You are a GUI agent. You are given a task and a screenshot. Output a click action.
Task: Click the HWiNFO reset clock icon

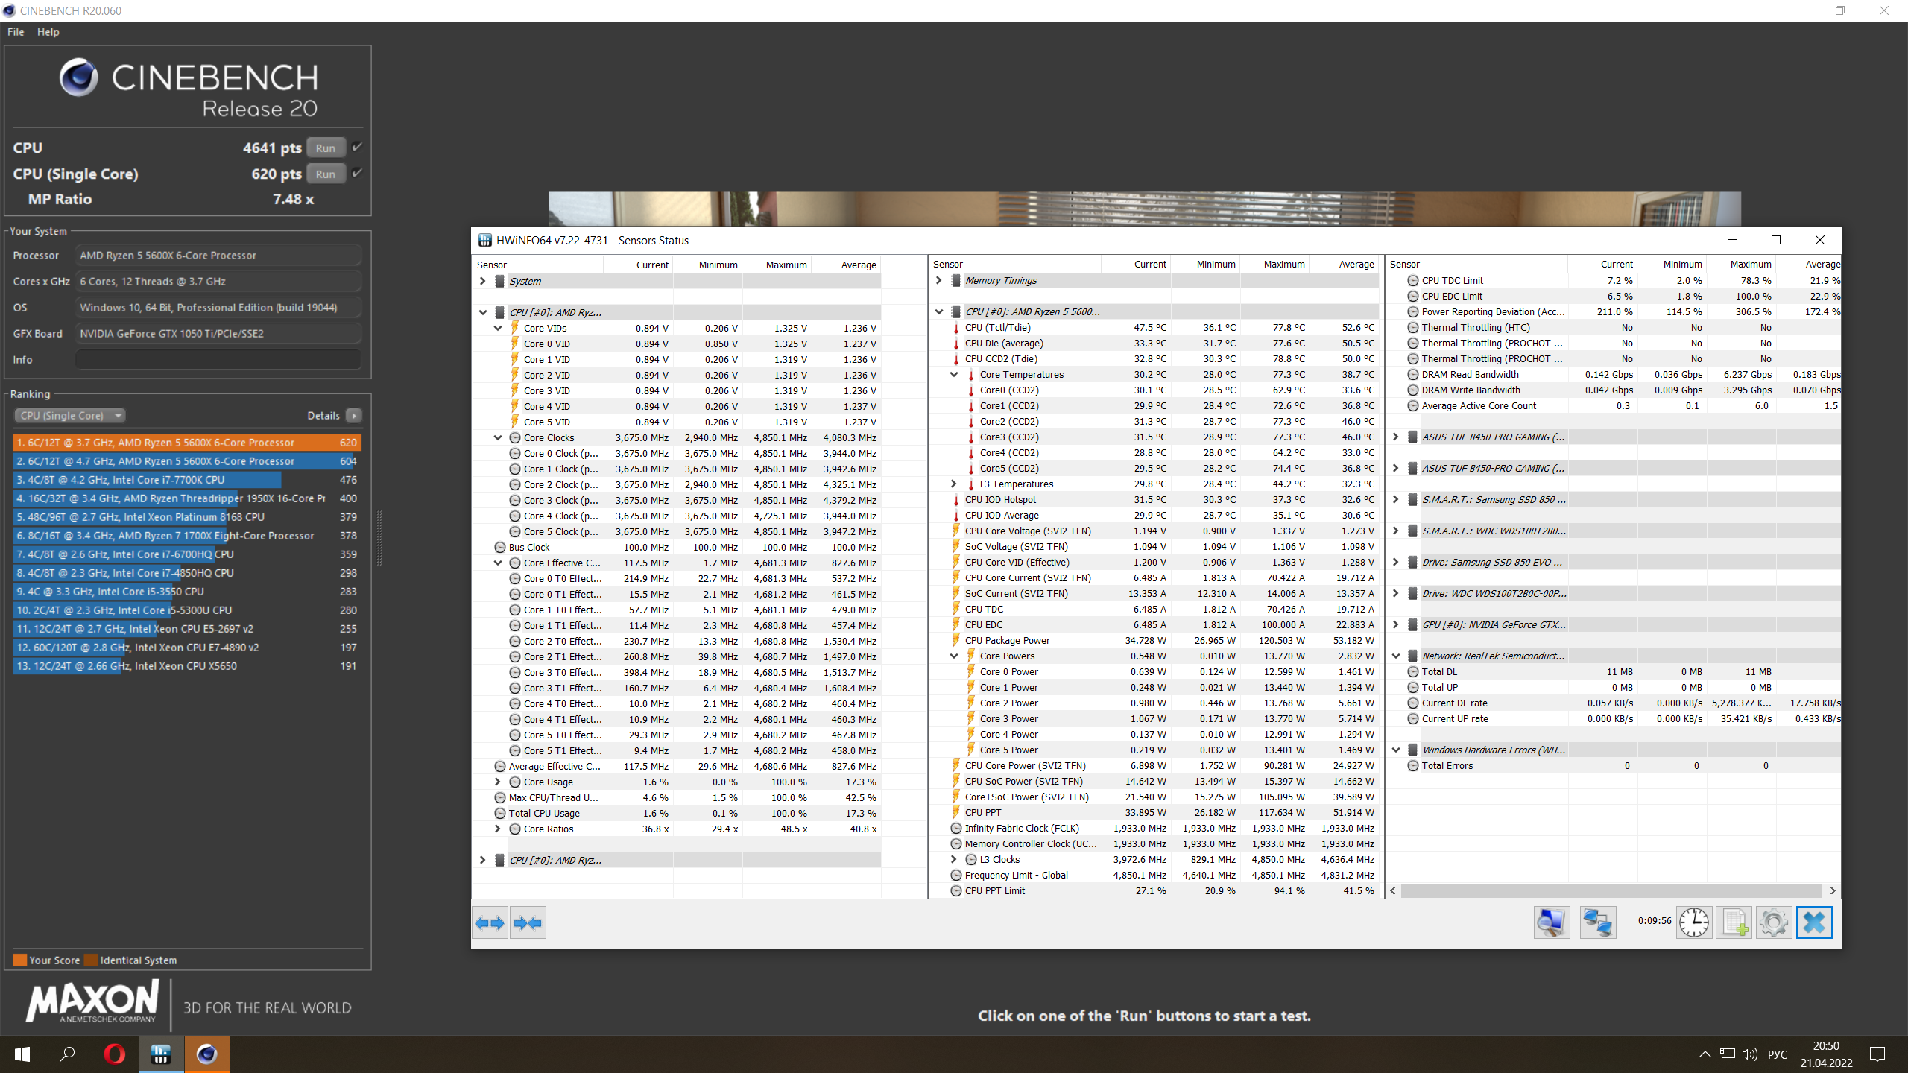pos(1694,922)
